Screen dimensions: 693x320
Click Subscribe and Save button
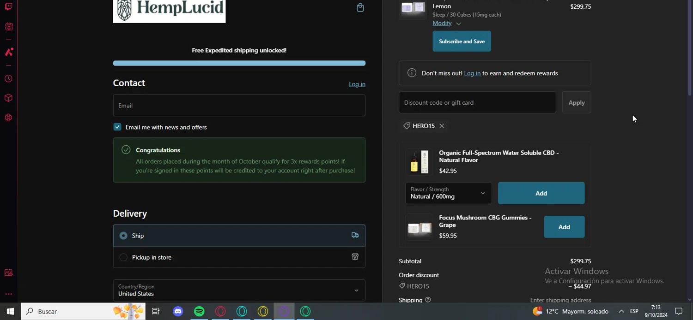tap(462, 41)
